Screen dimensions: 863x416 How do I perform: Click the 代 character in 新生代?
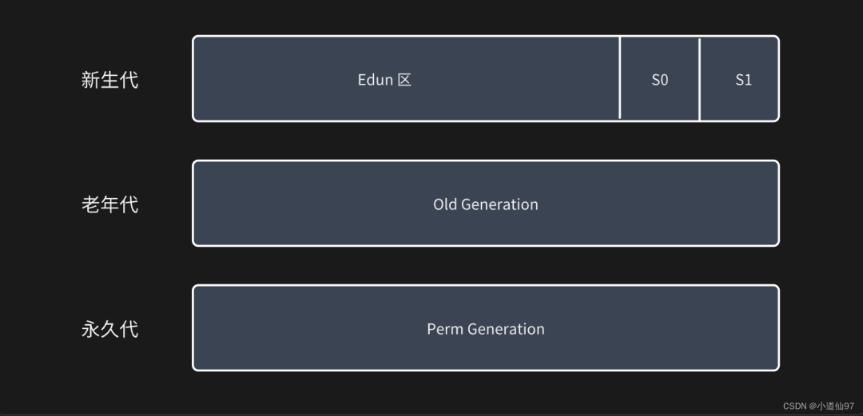pos(129,81)
